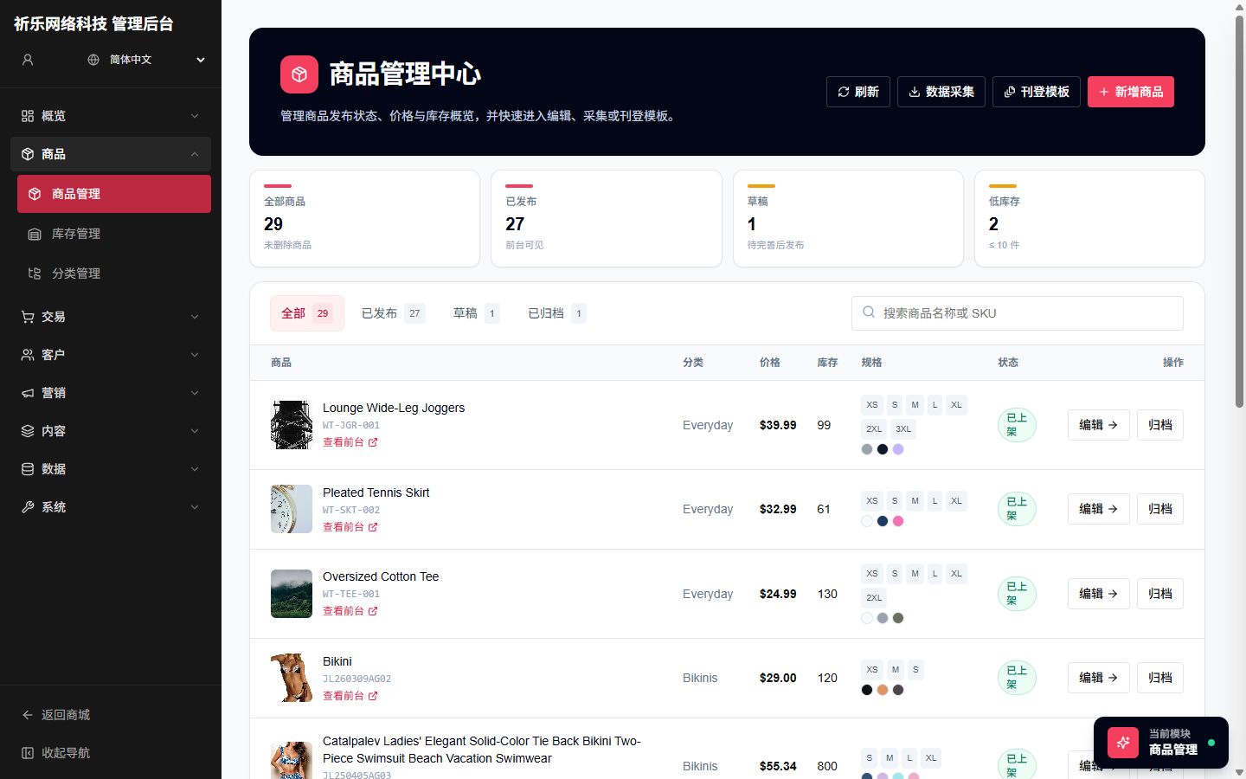The height and width of the screenshot is (779, 1246).
Task: Click the 营销 megaphone icon
Action: point(28,393)
